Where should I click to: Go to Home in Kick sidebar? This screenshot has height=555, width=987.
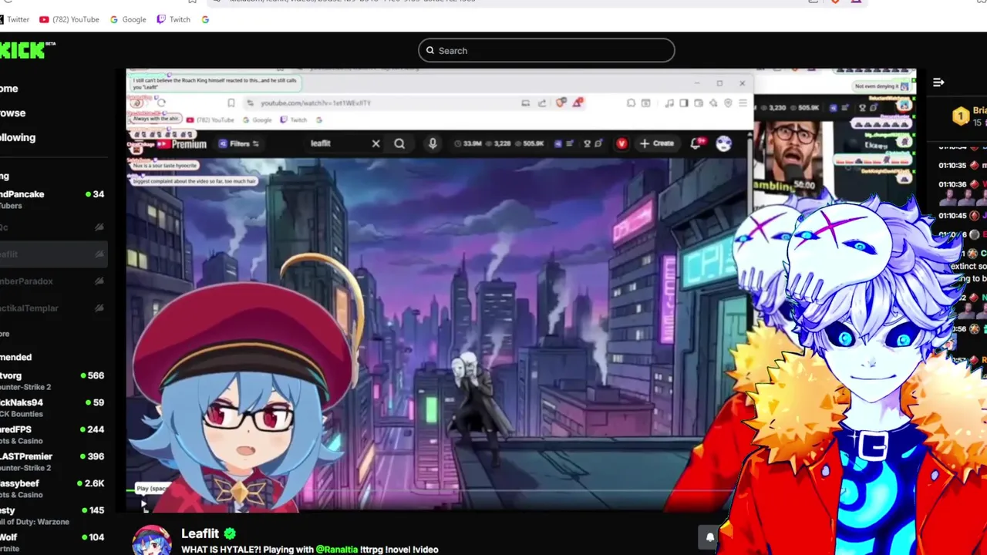[x=9, y=89]
